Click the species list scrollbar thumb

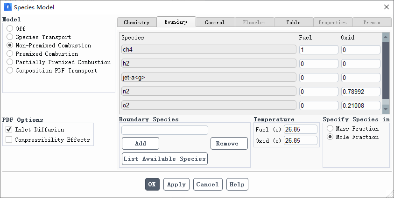(386, 70)
